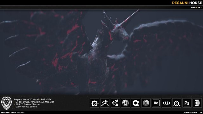The width and height of the screenshot is (203, 114).
Task: Click the PEGAUNI HORSE title
Action: tap(187, 3)
